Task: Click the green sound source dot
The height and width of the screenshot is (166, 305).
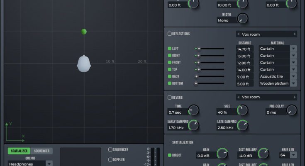Action: [x=84, y=32]
